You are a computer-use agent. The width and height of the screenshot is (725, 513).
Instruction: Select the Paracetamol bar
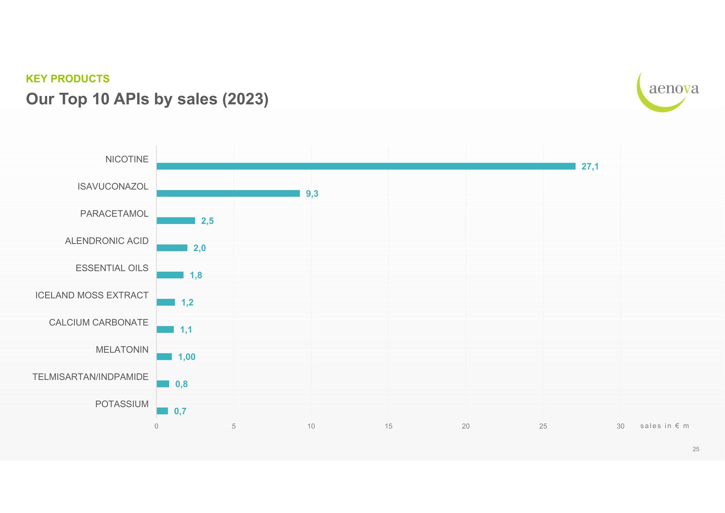pos(176,221)
